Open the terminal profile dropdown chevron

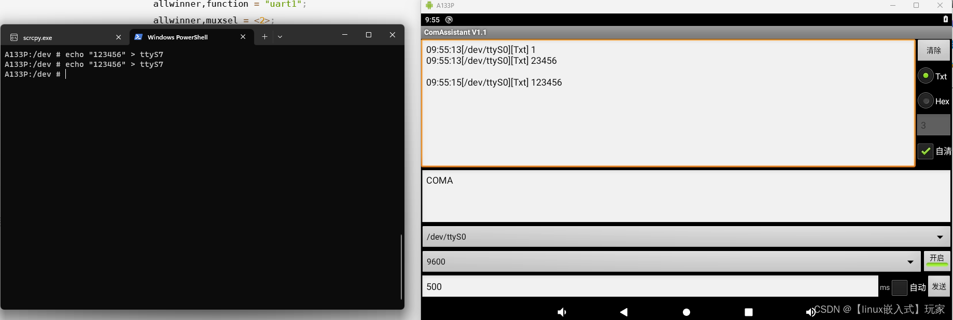[280, 37]
